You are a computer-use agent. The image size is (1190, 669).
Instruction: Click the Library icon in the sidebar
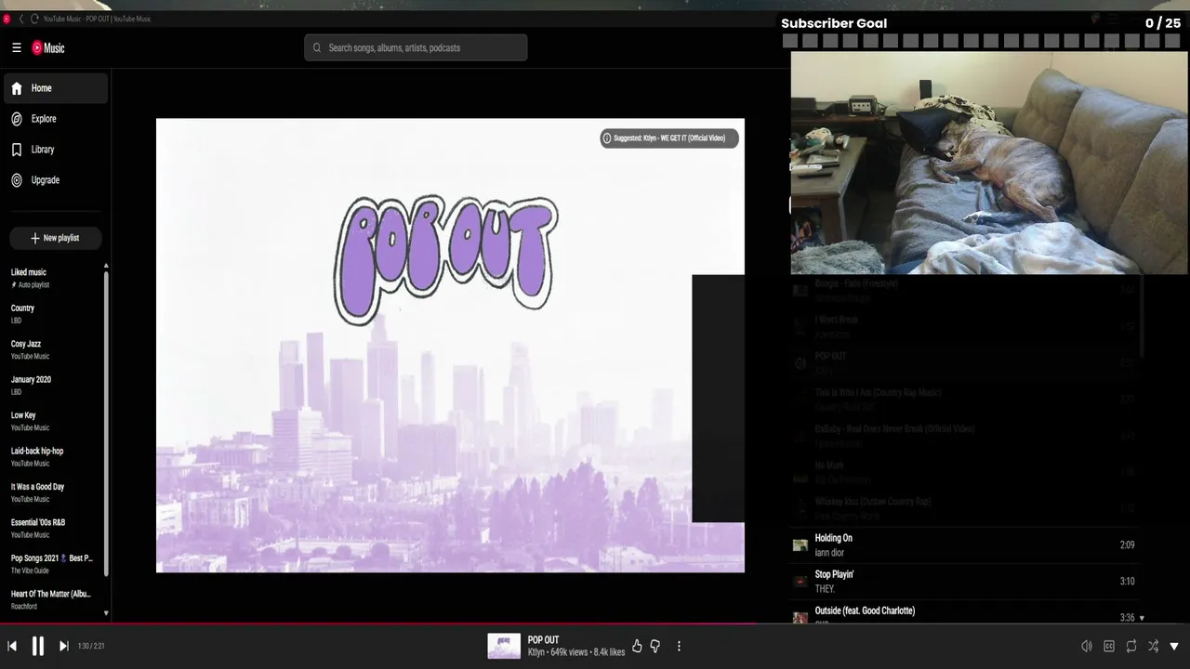17,150
